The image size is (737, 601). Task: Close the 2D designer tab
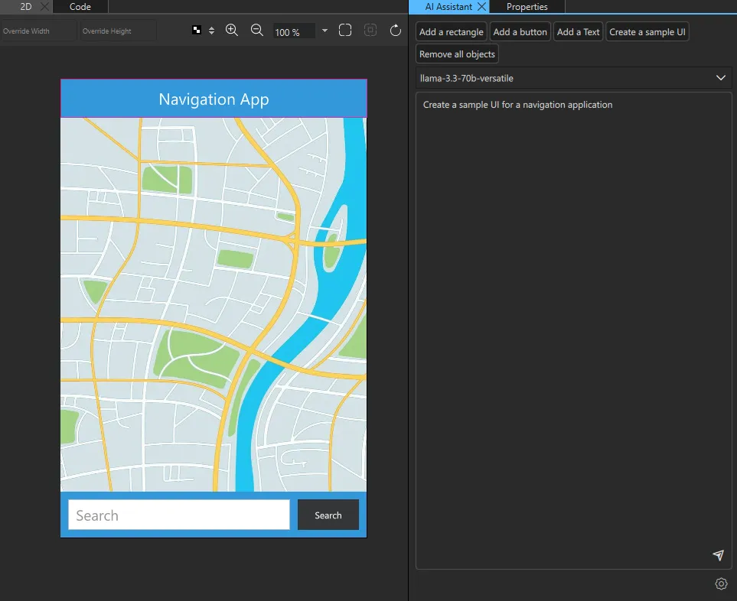pos(44,7)
